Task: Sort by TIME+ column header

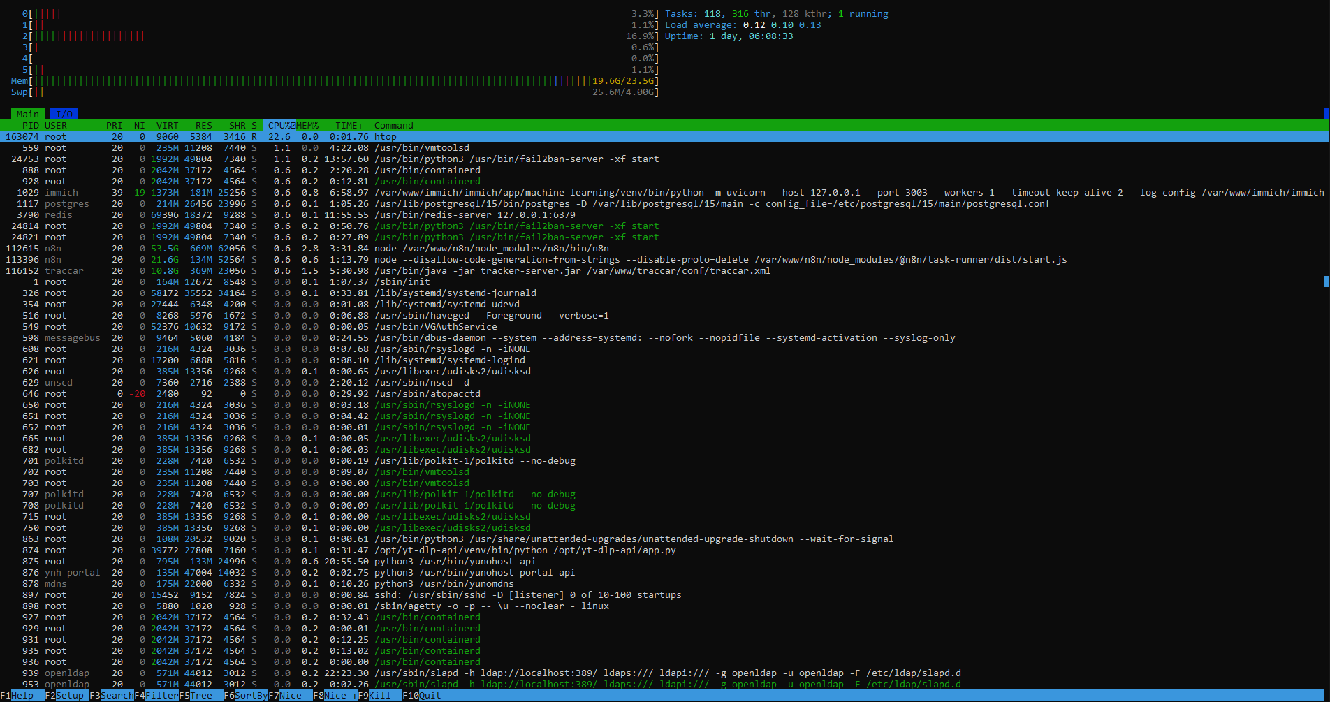Action: (x=349, y=126)
